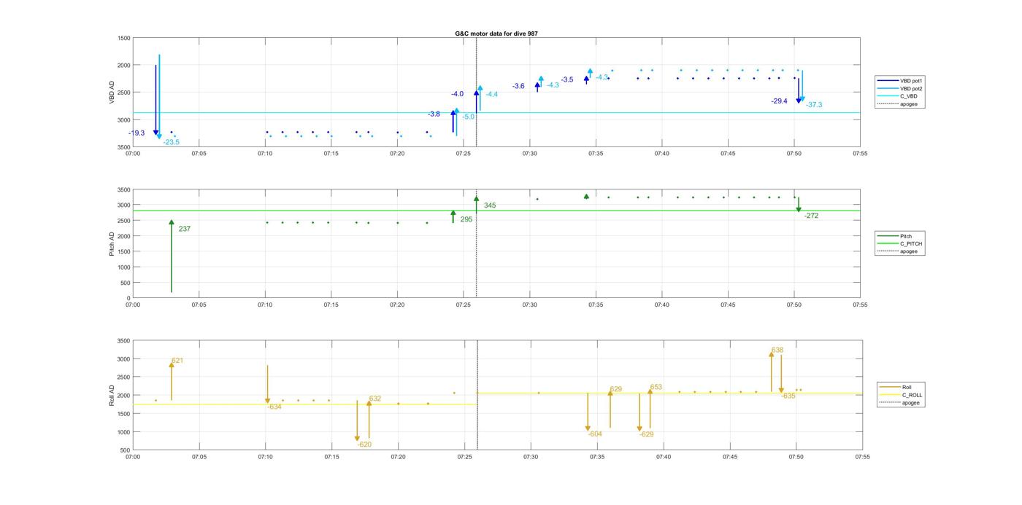The width and height of the screenshot is (1022, 505).
Task: Click the "-37.3" VBD data label
Action: (814, 105)
